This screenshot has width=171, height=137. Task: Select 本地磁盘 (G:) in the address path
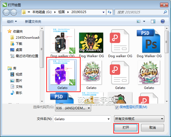42,12
